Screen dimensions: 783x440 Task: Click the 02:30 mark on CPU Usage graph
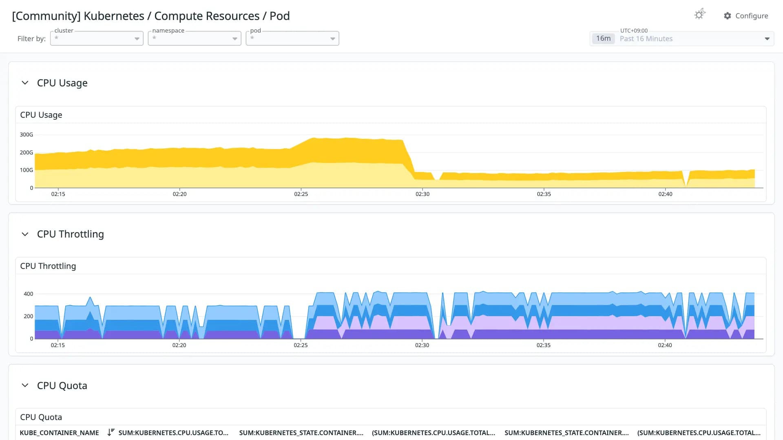[x=422, y=194]
